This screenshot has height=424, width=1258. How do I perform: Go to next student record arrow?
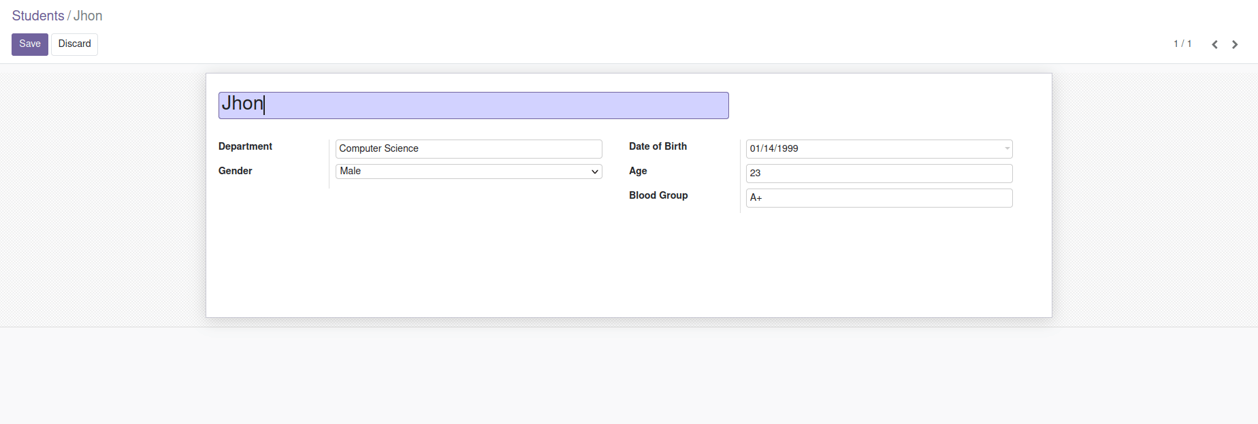(x=1235, y=45)
